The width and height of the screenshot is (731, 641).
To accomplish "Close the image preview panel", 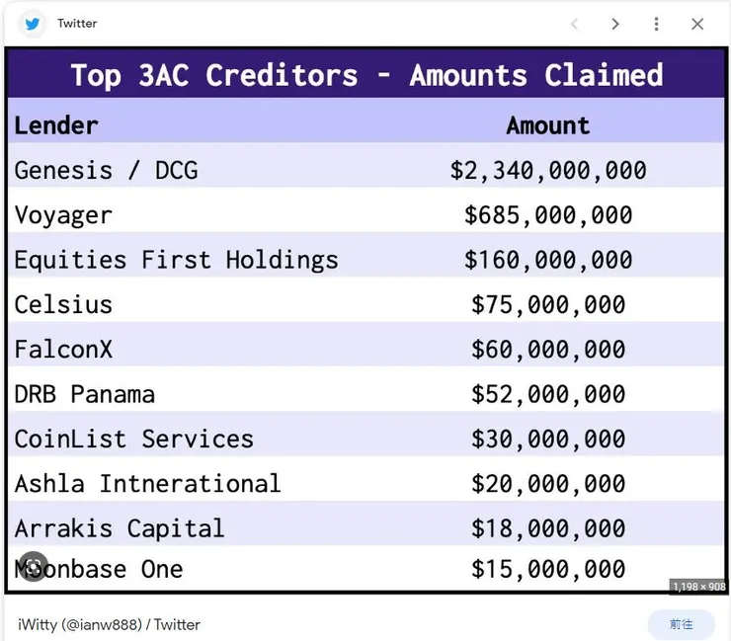I will [x=697, y=24].
